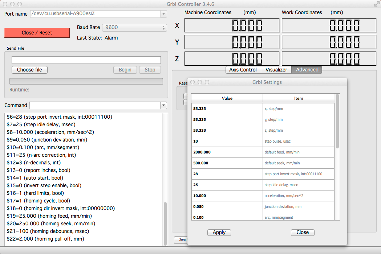Click the 'default feed, mm/min' item cell

299,152
